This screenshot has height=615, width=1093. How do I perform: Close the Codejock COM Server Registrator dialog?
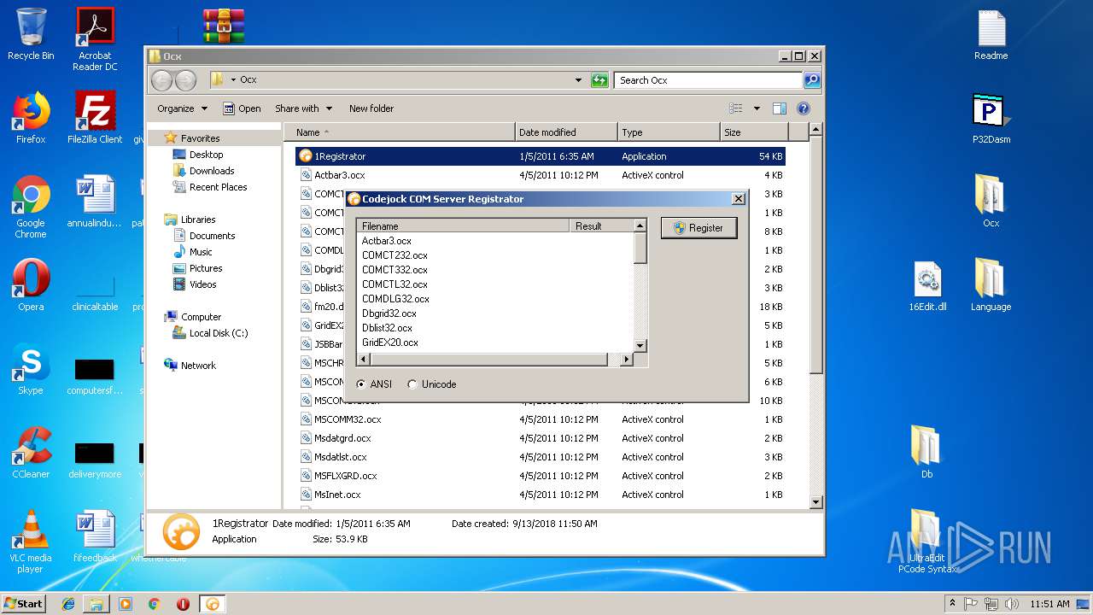tap(739, 199)
